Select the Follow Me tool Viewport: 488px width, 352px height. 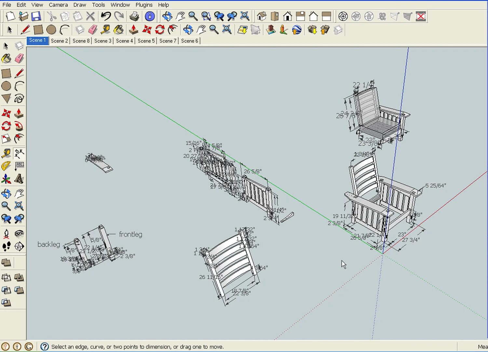coord(19,126)
